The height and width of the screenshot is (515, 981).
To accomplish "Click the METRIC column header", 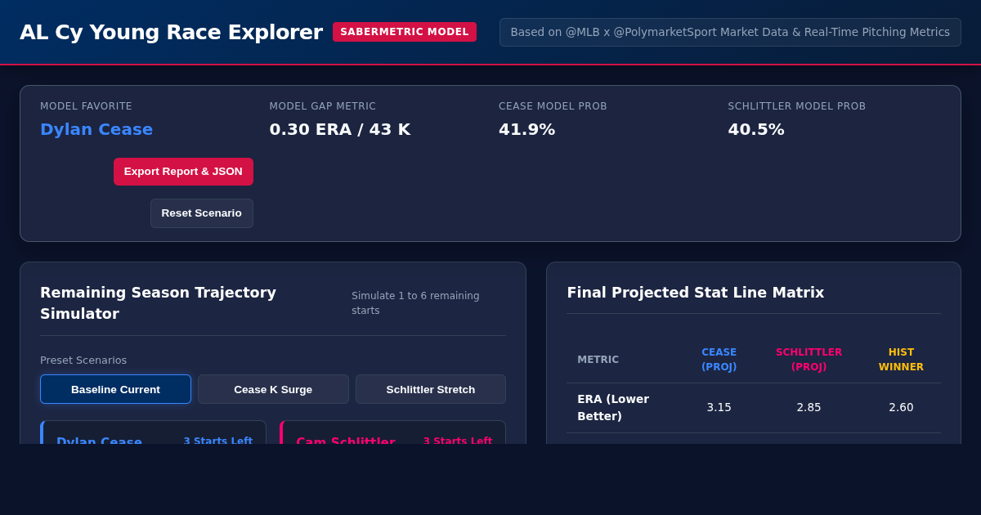I will click(x=598, y=360).
